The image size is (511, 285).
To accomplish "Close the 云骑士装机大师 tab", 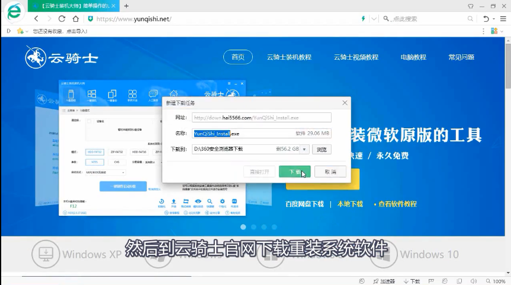I will tap(113, 6).
